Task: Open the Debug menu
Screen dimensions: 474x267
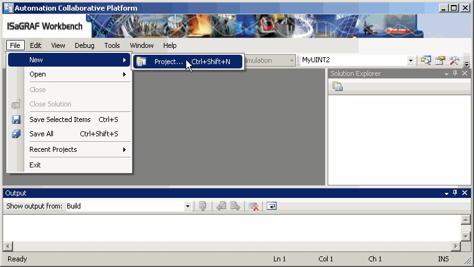Action: click(x=85, y=45)
